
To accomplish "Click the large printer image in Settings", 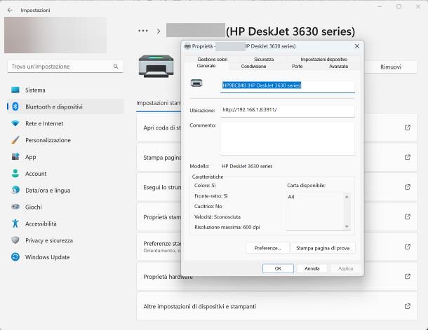I will pos(156,67).
